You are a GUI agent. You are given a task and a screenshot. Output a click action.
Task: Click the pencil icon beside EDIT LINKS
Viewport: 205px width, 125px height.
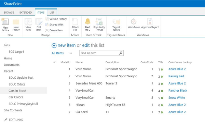point(6,120)
